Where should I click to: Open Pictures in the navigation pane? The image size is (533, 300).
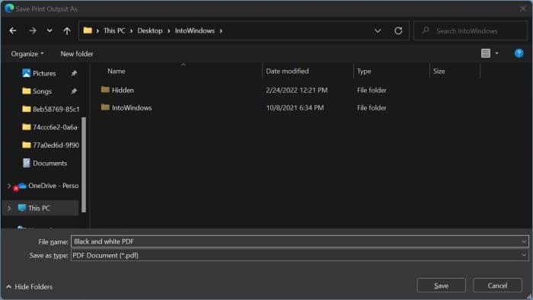[44, 73]
